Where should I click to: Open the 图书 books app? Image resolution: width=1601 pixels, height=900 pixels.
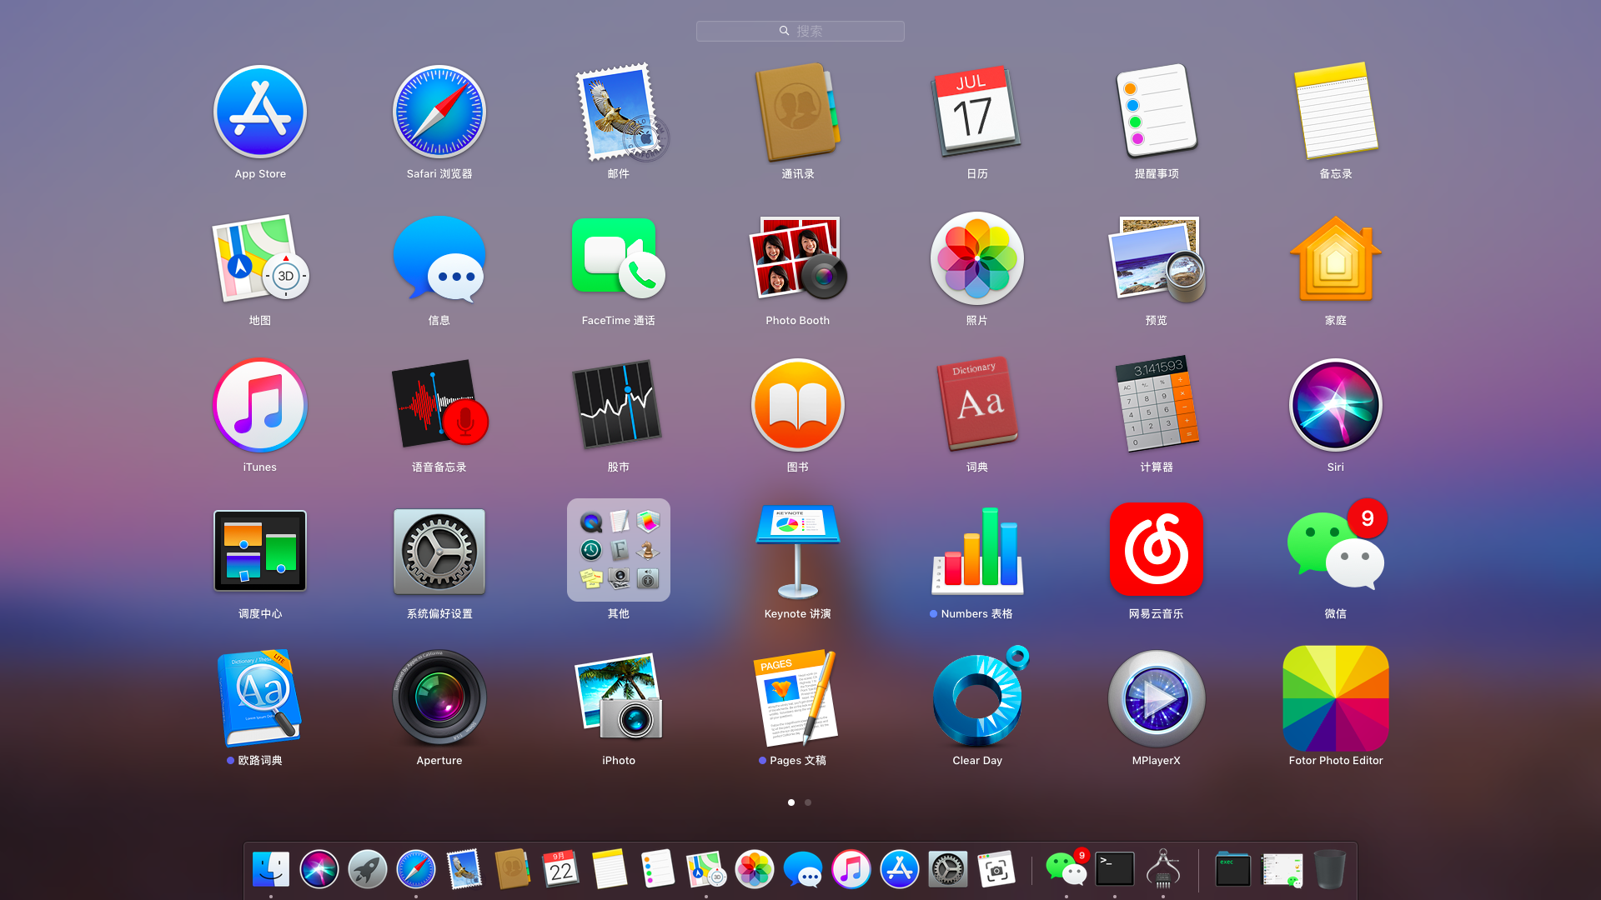[x=798, y=405]
